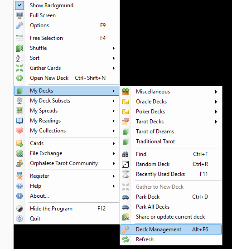The image size is (232, 249).
Task: Expand the Sort submenu arrow
Action: tap(114, 58)
